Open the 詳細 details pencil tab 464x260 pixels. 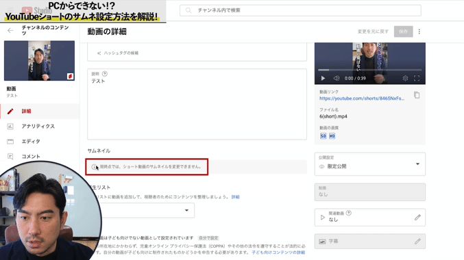40,112
